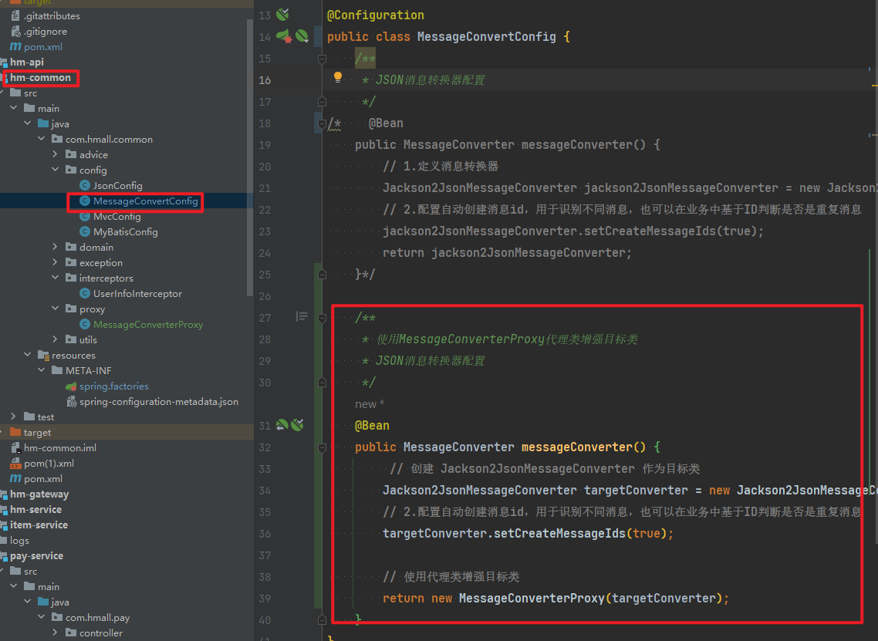Click Spring bean gutter icon on line 13
878x641 pixels.
[283, 15]
